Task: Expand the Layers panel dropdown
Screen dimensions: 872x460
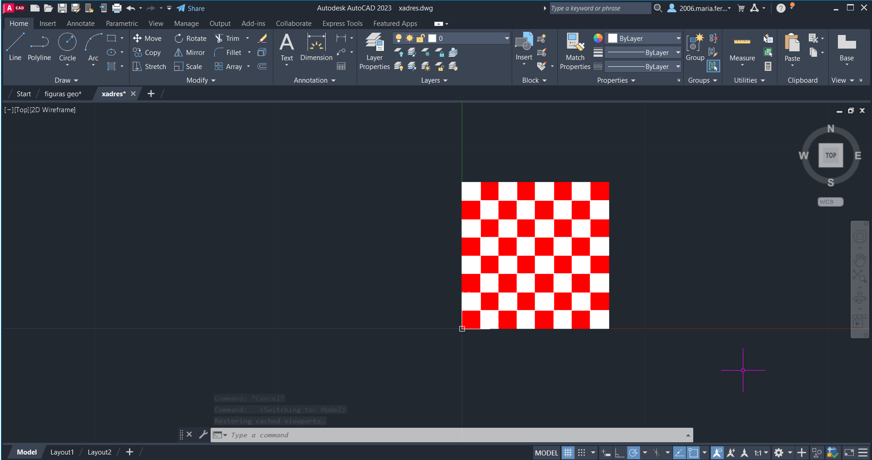Action: pyautogui.click(x=434, y=80)
